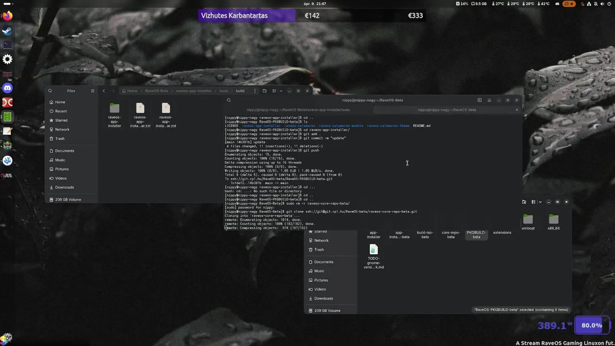Search in the first Files window

(50, 91)
